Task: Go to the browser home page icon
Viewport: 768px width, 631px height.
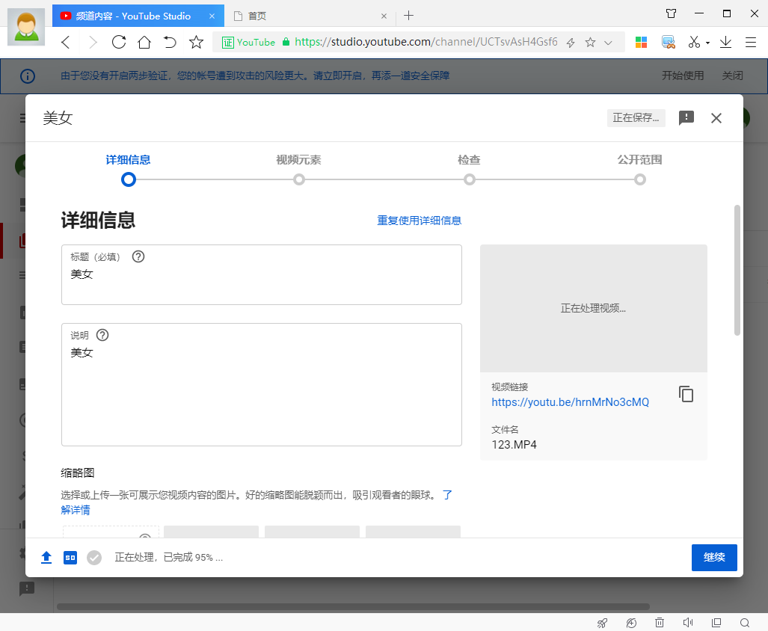Action: (144, 42)
